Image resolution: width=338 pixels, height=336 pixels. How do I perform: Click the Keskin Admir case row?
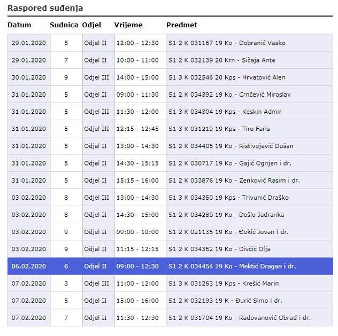click(x=225, y=112)
